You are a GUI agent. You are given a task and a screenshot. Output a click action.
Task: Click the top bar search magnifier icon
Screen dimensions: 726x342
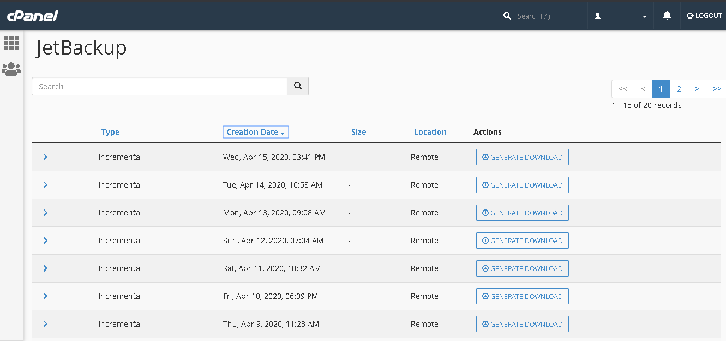pos(507,16)
